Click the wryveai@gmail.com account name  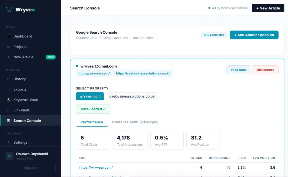pyautogui.click(x=99, y=66)
